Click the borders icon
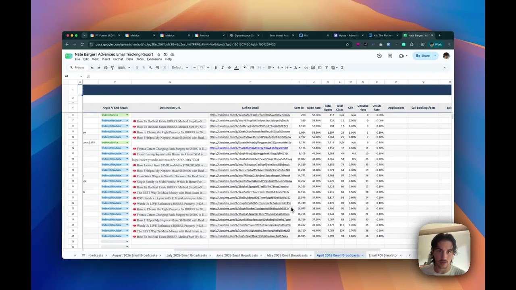The image size is (516, 290). click(x=252, y=68)
